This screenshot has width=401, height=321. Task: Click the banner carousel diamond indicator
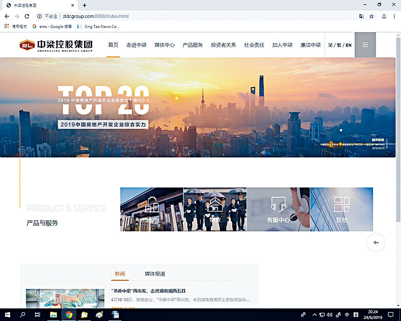341,130
